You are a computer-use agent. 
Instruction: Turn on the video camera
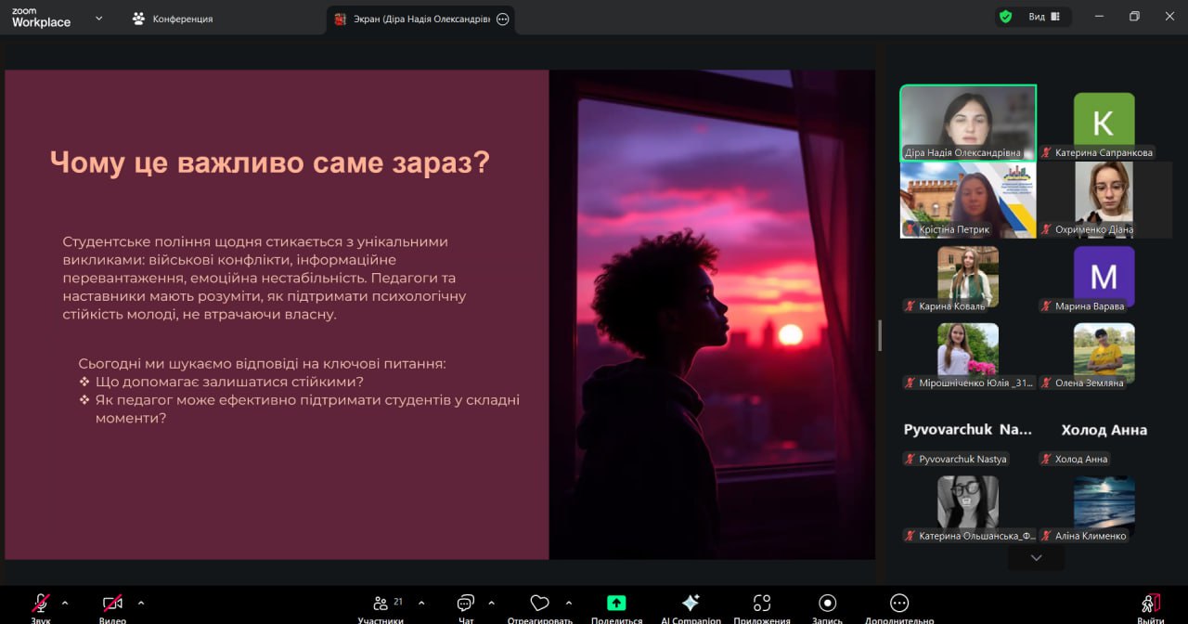click(112, 604)
